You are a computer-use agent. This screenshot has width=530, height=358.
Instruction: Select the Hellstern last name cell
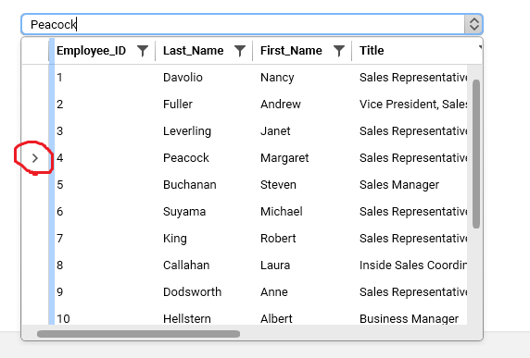click(x=187, y=318)
